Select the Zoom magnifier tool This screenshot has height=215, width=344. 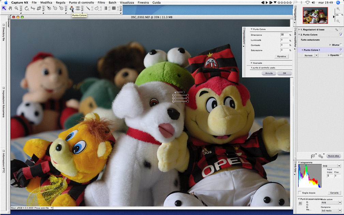(16, 9)
